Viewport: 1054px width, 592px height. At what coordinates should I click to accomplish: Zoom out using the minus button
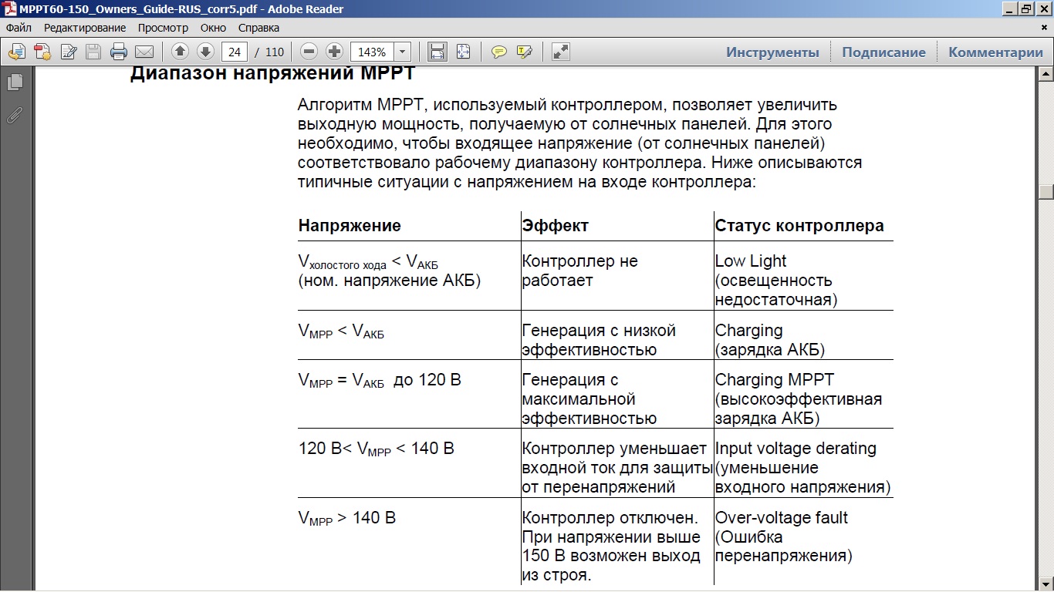309,52
